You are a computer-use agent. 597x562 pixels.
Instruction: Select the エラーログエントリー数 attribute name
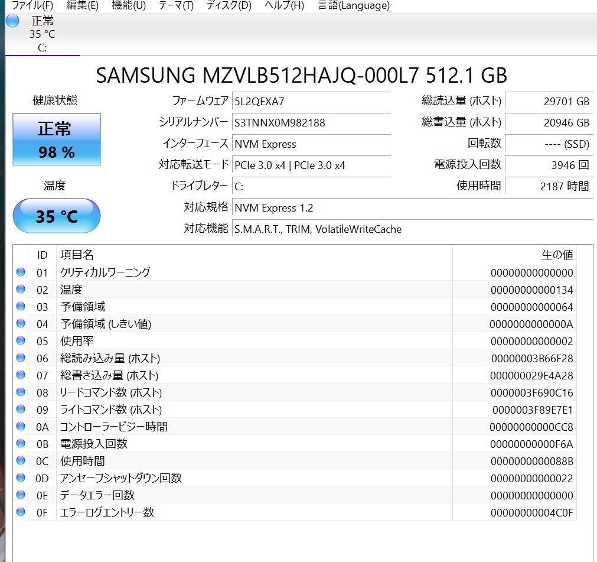107,512
